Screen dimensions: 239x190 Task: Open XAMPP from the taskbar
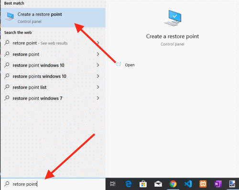(x=203, y=184)
